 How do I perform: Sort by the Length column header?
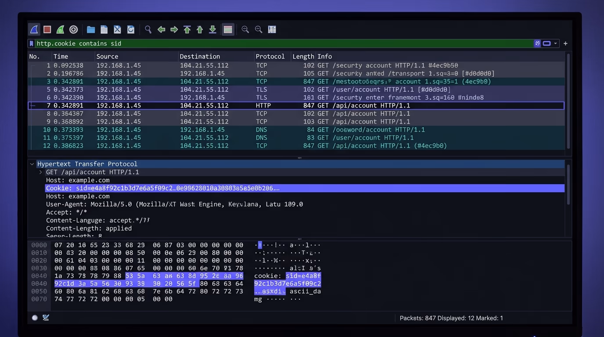click(x=303, y=57)
